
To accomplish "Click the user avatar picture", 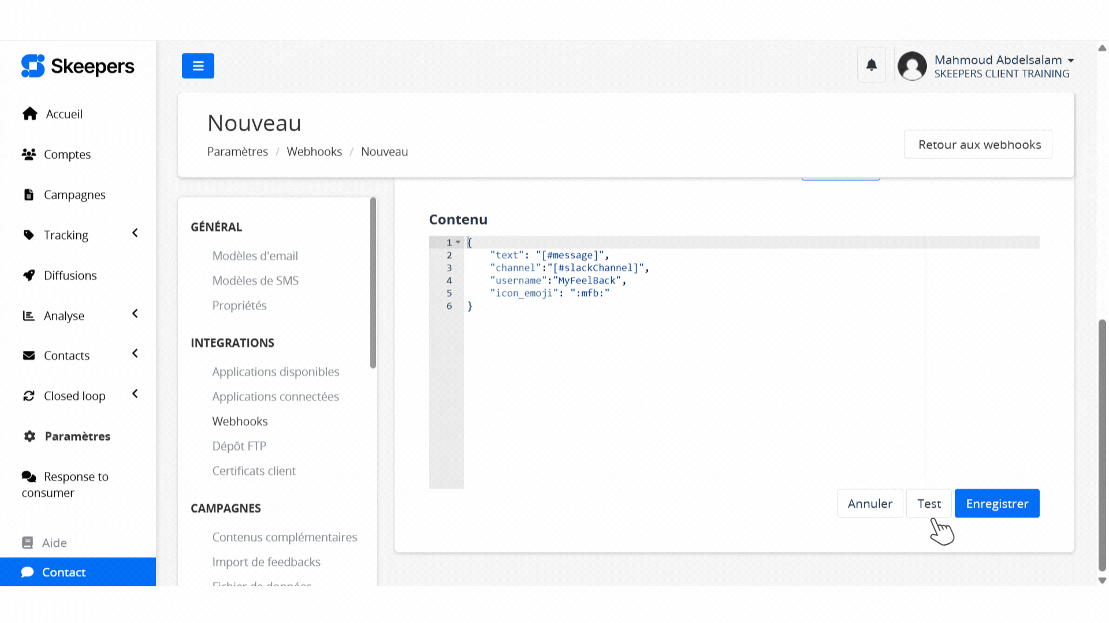I will point(912,66).
